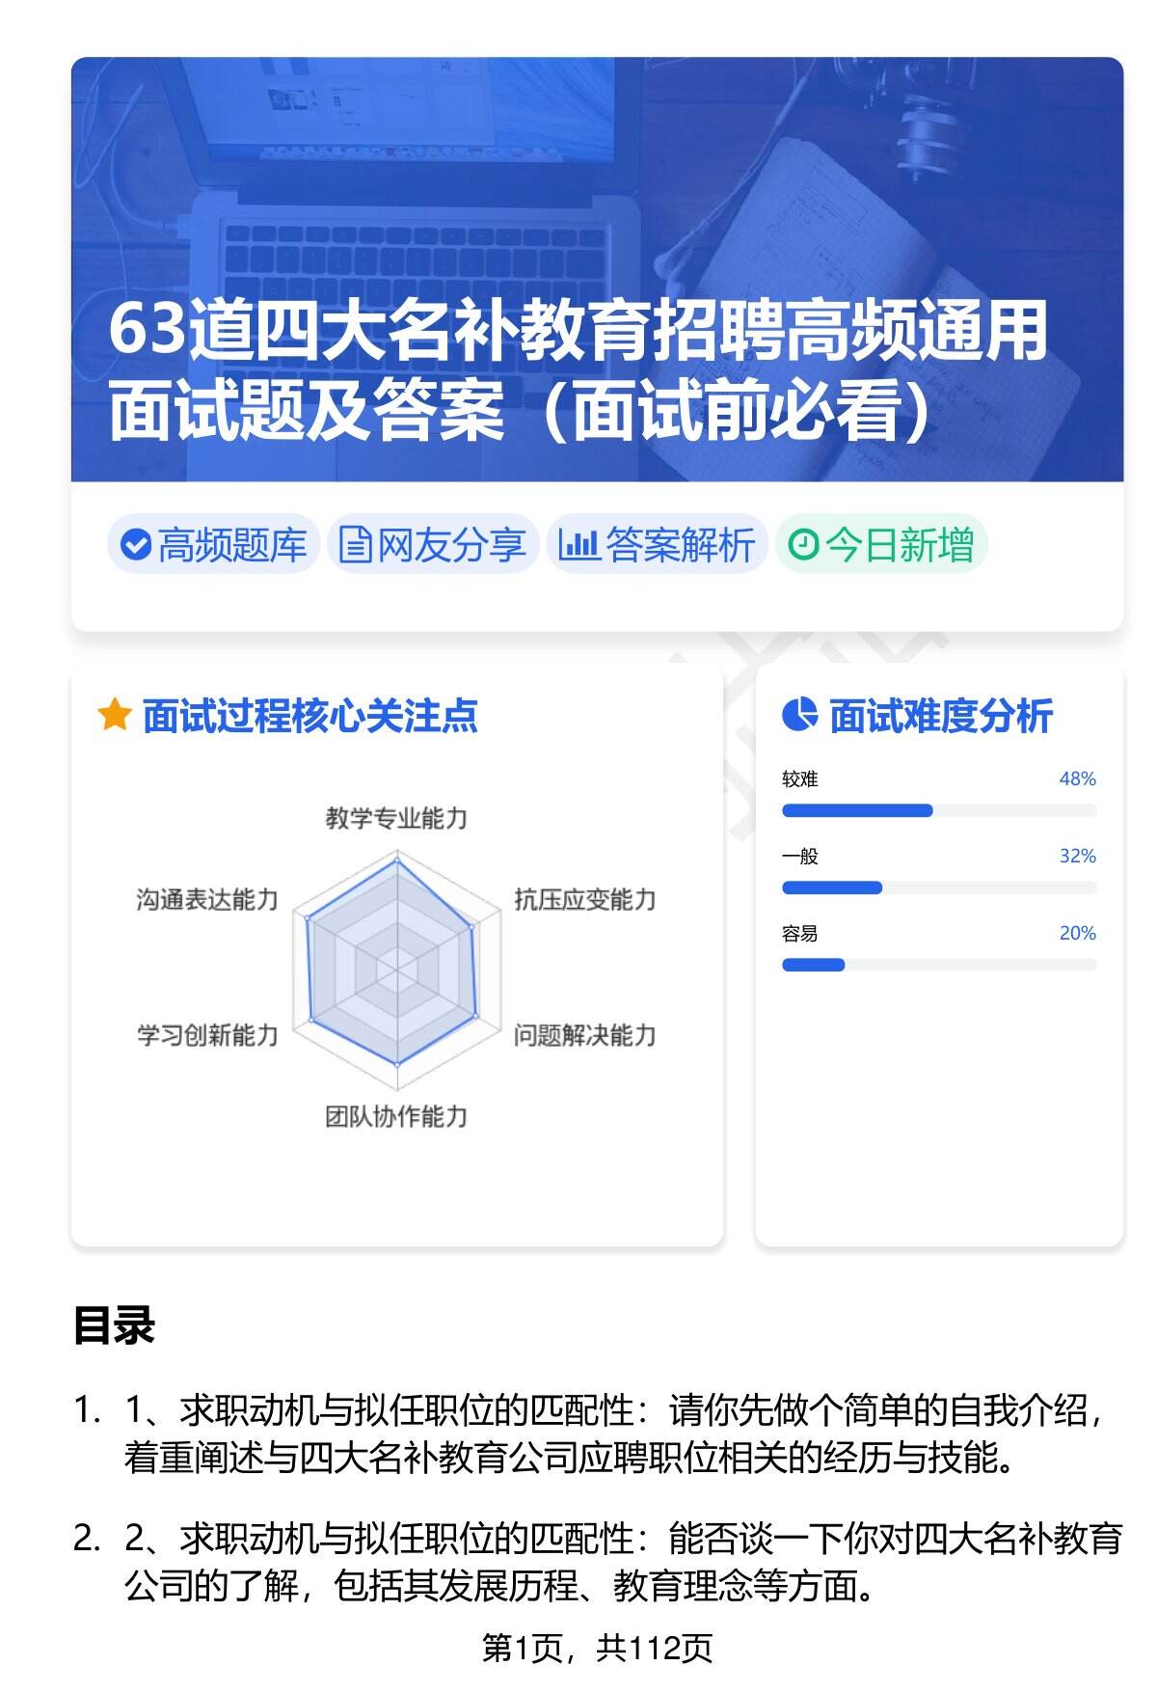Screen dimensions: 1157x1693
Task: Click the bar chart icon beside 答案解析
Action: click(x=578, y=545)
